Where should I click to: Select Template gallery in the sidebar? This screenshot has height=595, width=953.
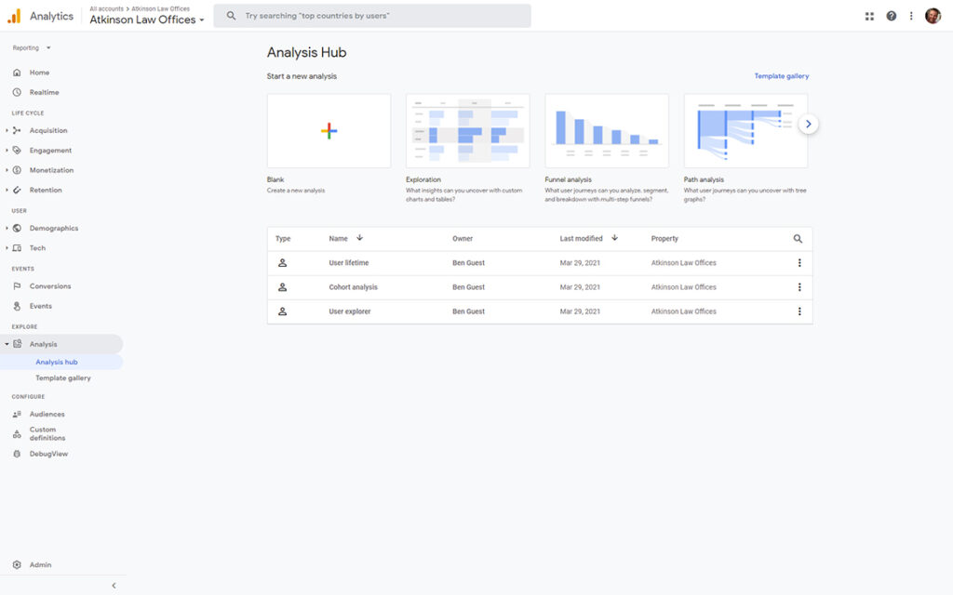click(63, 377)
